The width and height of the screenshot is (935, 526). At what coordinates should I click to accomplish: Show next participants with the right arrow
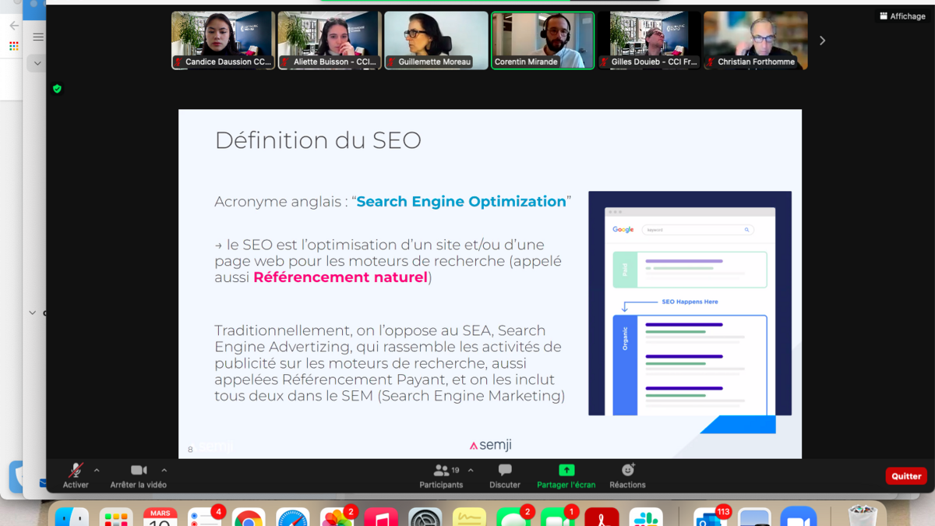pos(822,41)
